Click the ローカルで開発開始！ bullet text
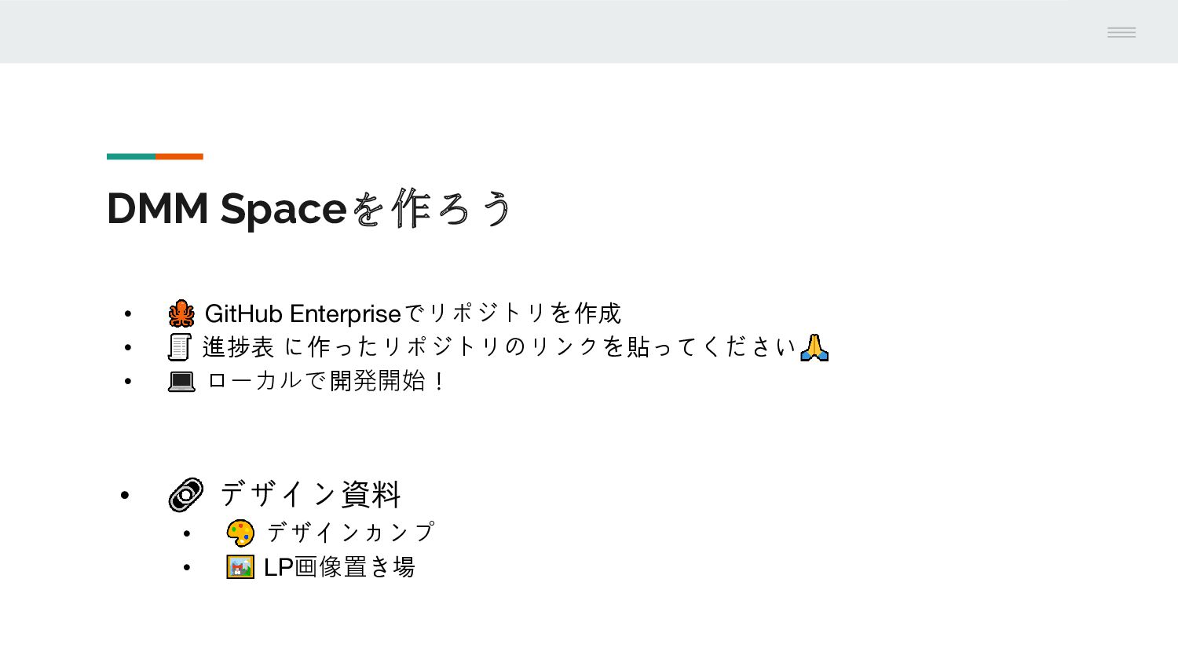Viewport: 1178px width, 663px height. (x=327, y=381)
